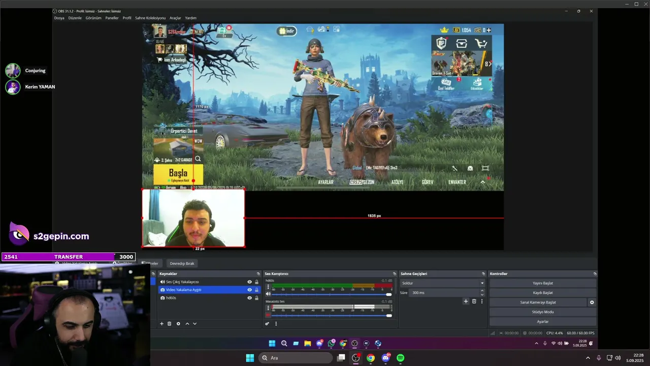Pop out the Kaynaklar dock panel
650x366 pixels.
tap(258, 274)
